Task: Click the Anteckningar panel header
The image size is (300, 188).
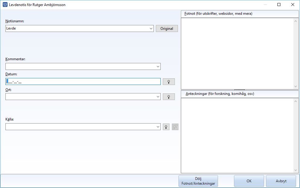Action: [240, 94]
